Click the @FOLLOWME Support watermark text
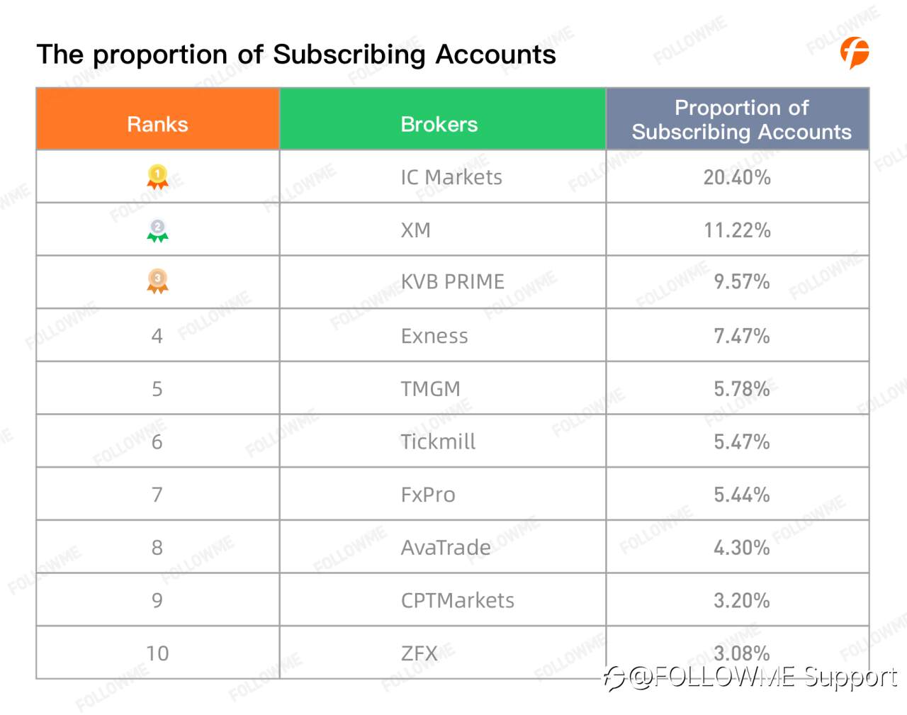907x715 pixels. tap(763, 677)
